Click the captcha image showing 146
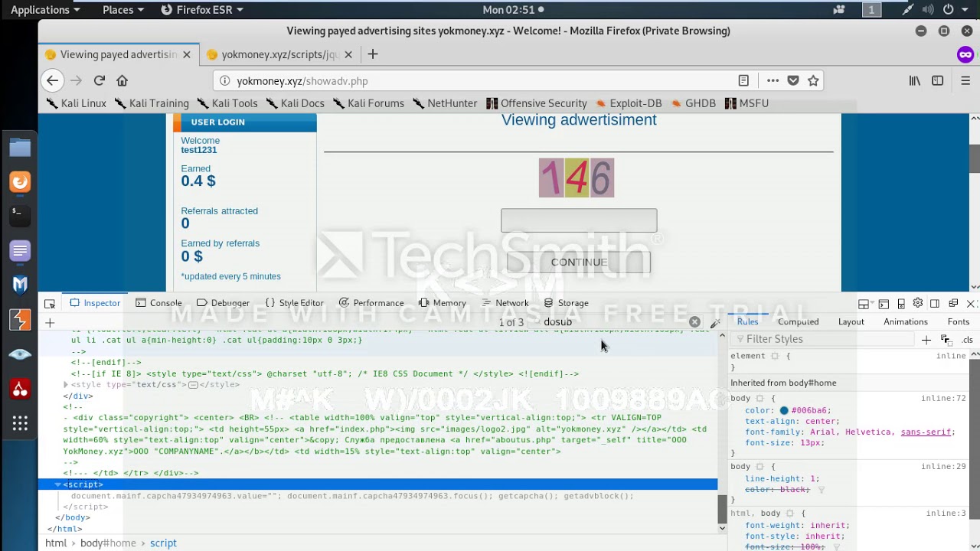The image size is (980, 551). point(577,178)
